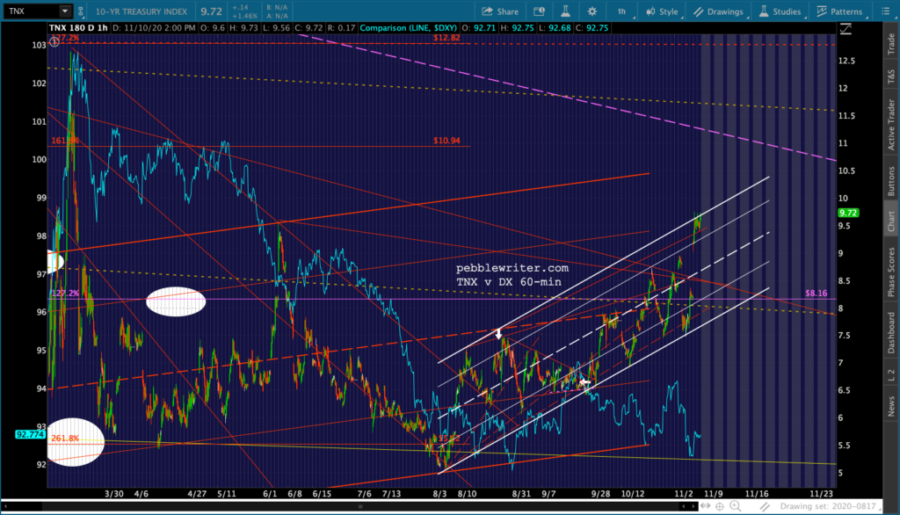This screenshot has width=900, height=515.
Task: Click the TNX 180 D 1h chart label
Action: point(78,27)
